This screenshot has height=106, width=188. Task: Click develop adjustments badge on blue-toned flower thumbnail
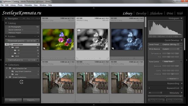pyautogui.click(x=141, y=49)
